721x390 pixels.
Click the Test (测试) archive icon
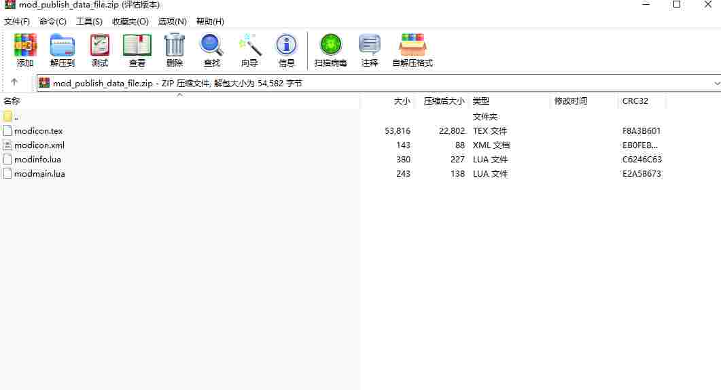[x=100, y=46]
